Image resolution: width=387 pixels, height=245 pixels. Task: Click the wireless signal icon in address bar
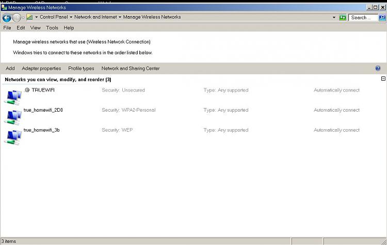29,17
